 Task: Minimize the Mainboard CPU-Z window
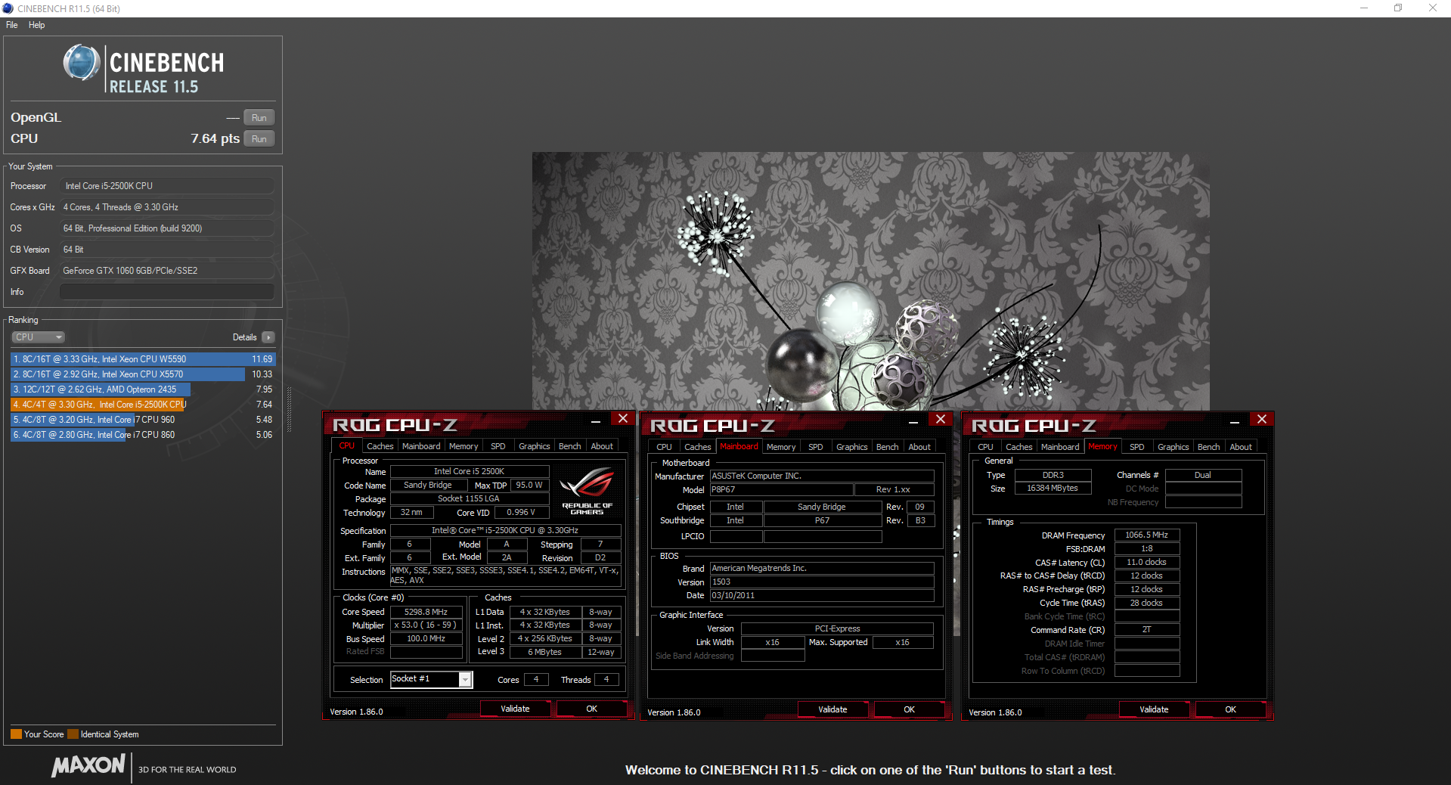click(x=913, y=421)
